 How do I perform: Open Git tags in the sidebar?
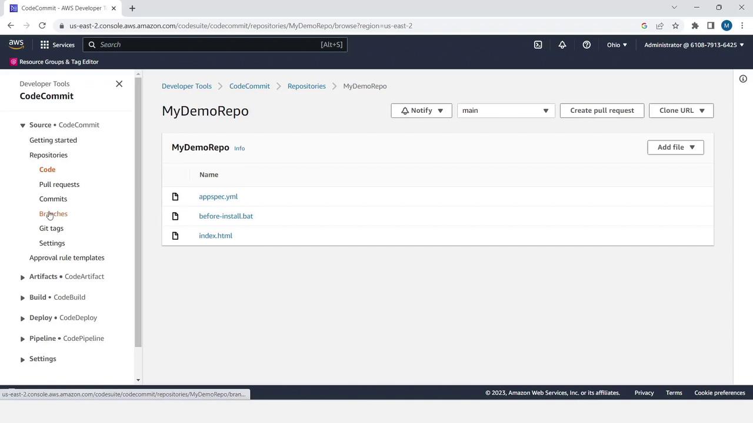pos(51,229)
